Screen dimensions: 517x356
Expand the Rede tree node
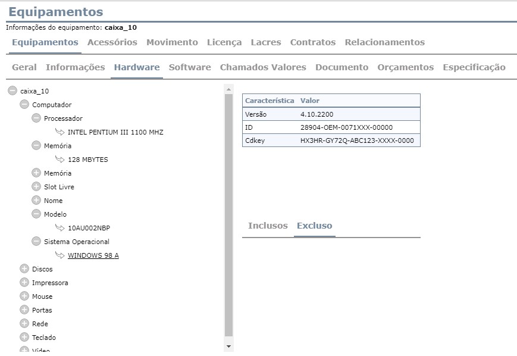tap(24, 324)
